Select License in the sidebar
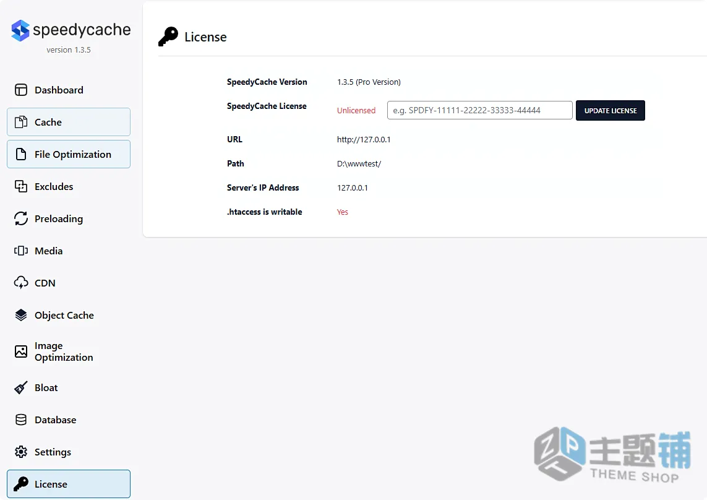 (x=69, y=484)
